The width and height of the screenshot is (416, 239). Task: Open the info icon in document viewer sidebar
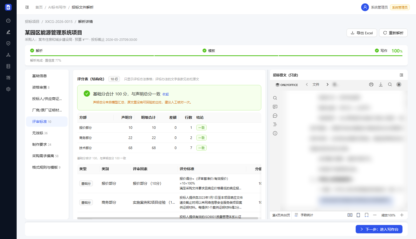275,133
